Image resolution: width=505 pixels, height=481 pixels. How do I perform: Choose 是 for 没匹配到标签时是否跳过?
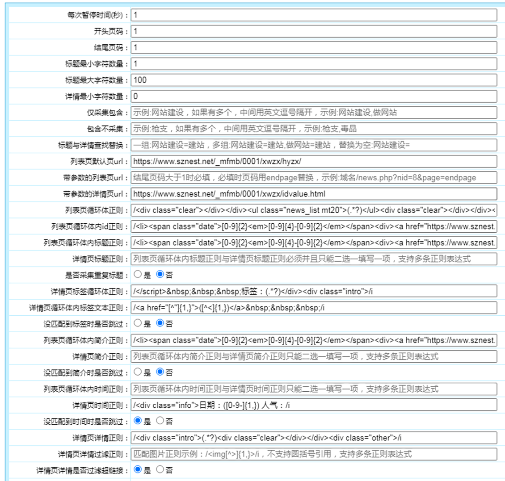138,323
